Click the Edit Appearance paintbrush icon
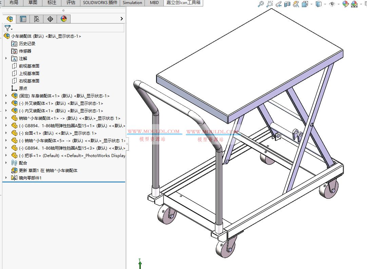This screenshot has width=367, height=269. click(345, 4)
